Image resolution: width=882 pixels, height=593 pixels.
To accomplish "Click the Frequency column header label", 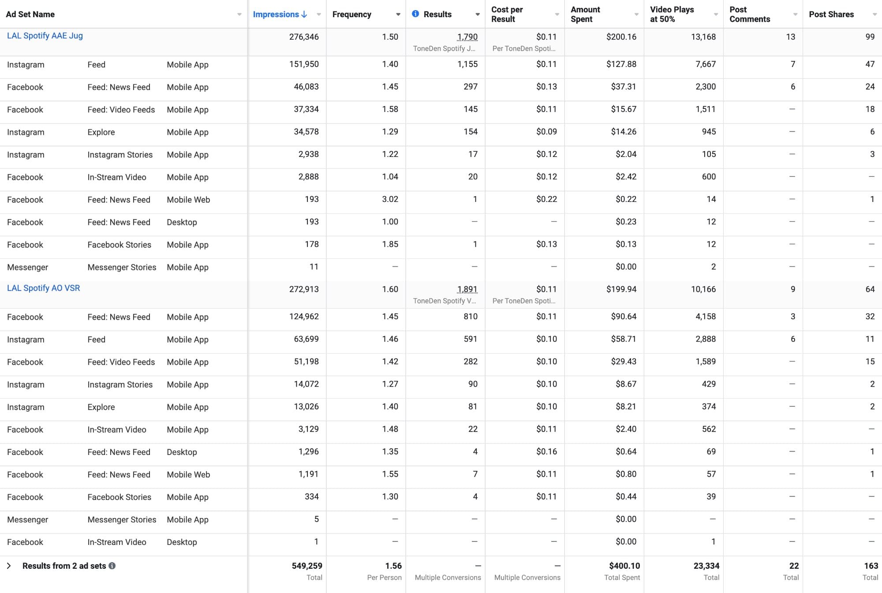I will (351, 14).
